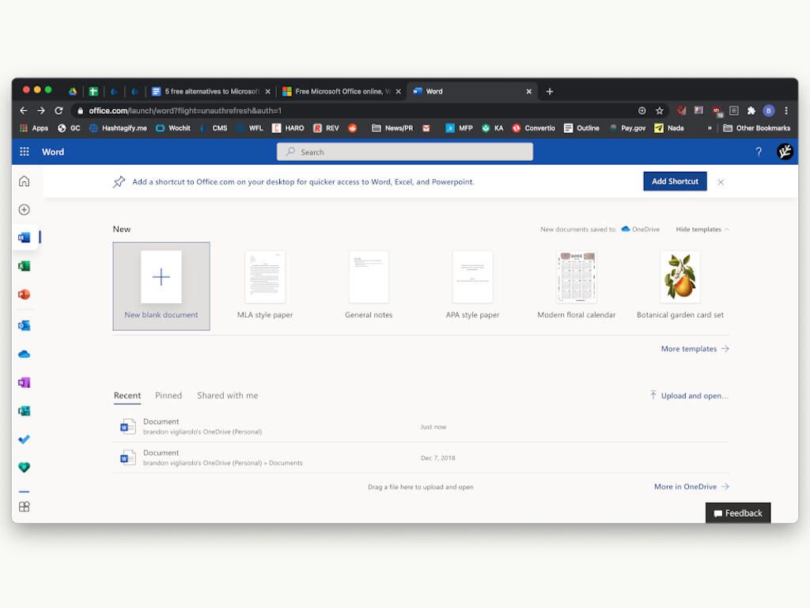Click the Search input field
Image resolution: width=810 pixels, height=608 pixels.
(405, 152)
